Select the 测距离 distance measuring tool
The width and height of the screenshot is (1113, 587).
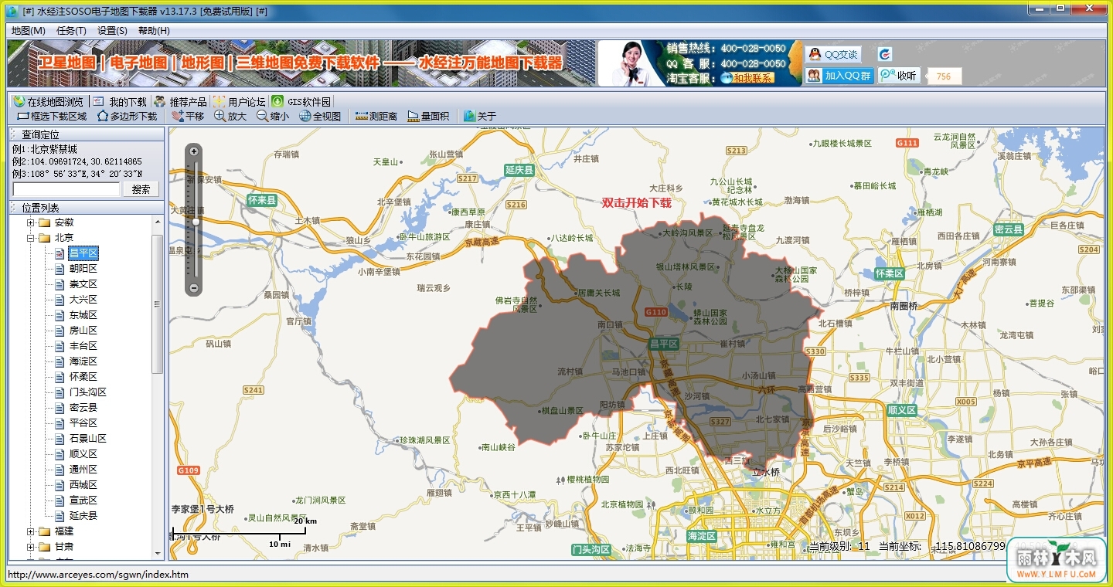(376, 117)
